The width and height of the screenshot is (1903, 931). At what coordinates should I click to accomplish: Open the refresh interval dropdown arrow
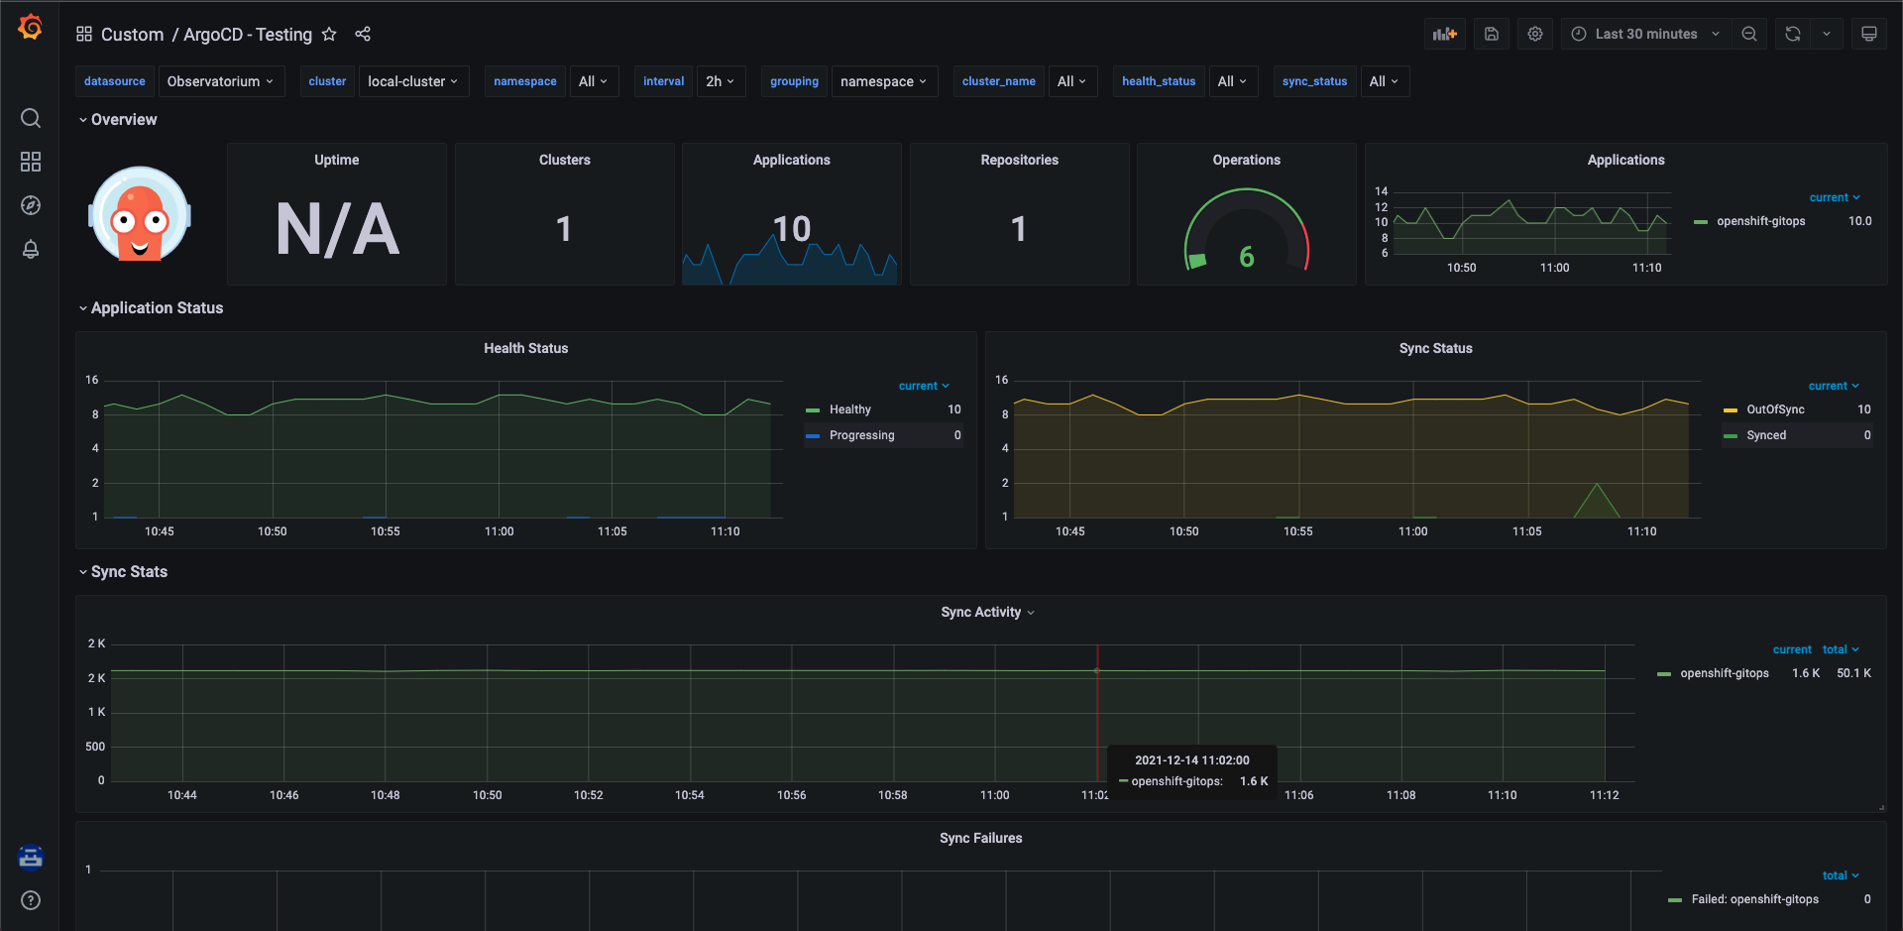tap(1827, 34)
